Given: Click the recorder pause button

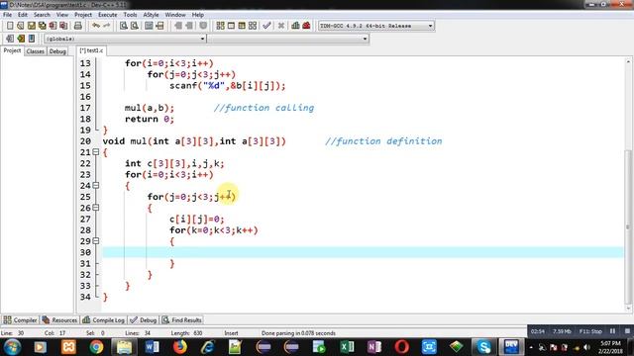Looking at the screenshot, I should click(x=612, y=331).
